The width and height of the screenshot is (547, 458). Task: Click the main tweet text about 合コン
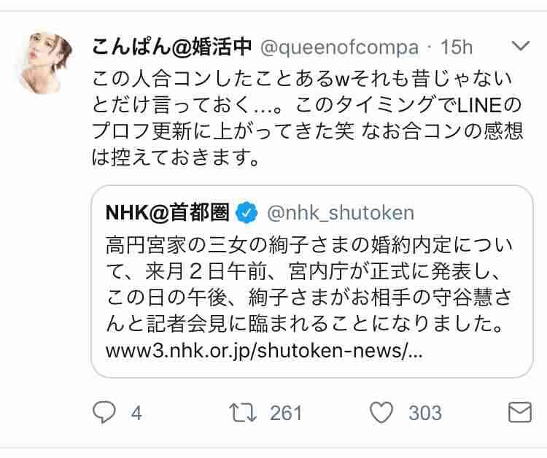(x=307, y=117)
